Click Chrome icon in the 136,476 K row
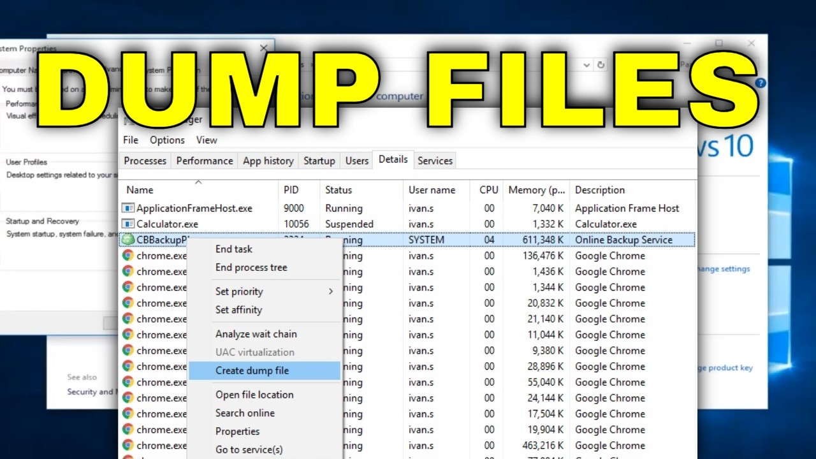 (x=128, y=256)
